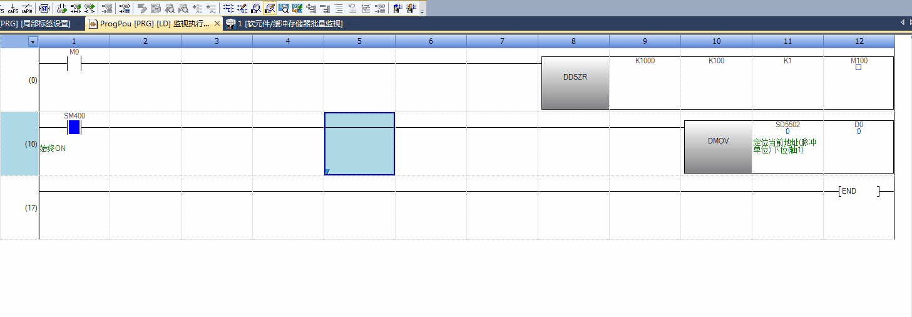Select the DDSZR instruction block

pos(575,83)
